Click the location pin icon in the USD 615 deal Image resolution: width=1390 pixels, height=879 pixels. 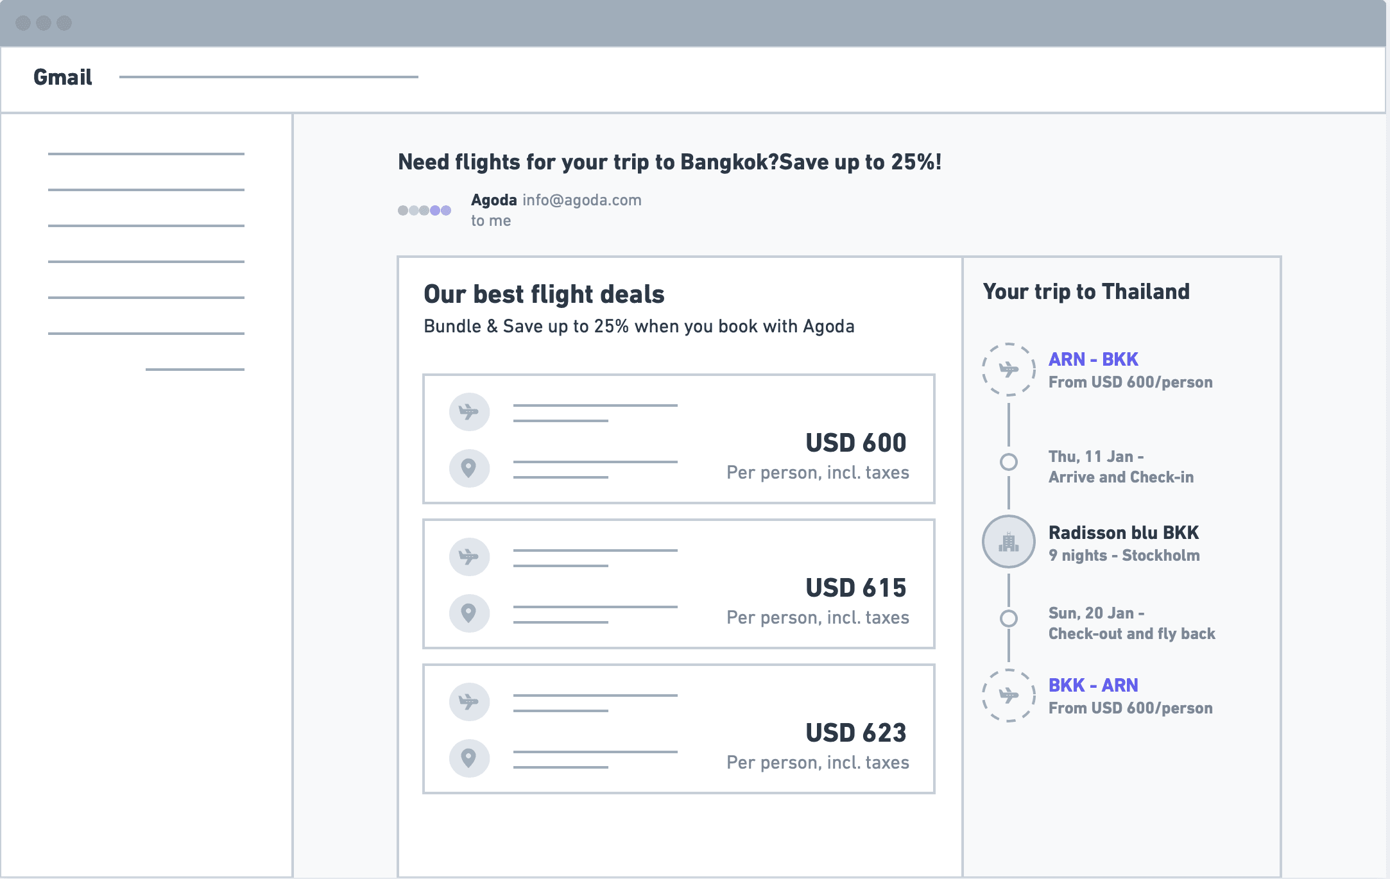[469, 613]
